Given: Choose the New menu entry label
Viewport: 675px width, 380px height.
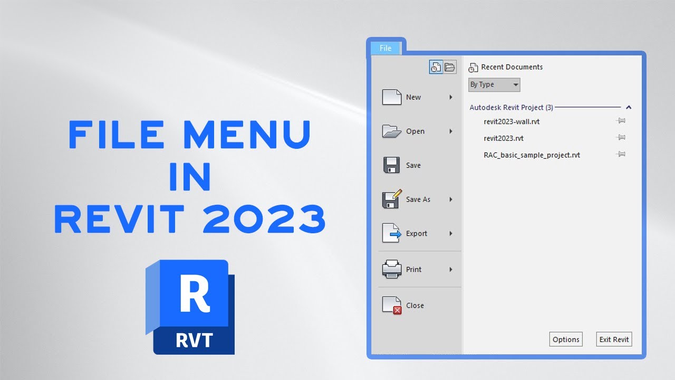Looking at the screenshot, I should [x=413, y=97].
